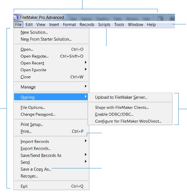Expand the Open Recent submenu
This screenshot has height=193, width=187.
coord(51,63)
